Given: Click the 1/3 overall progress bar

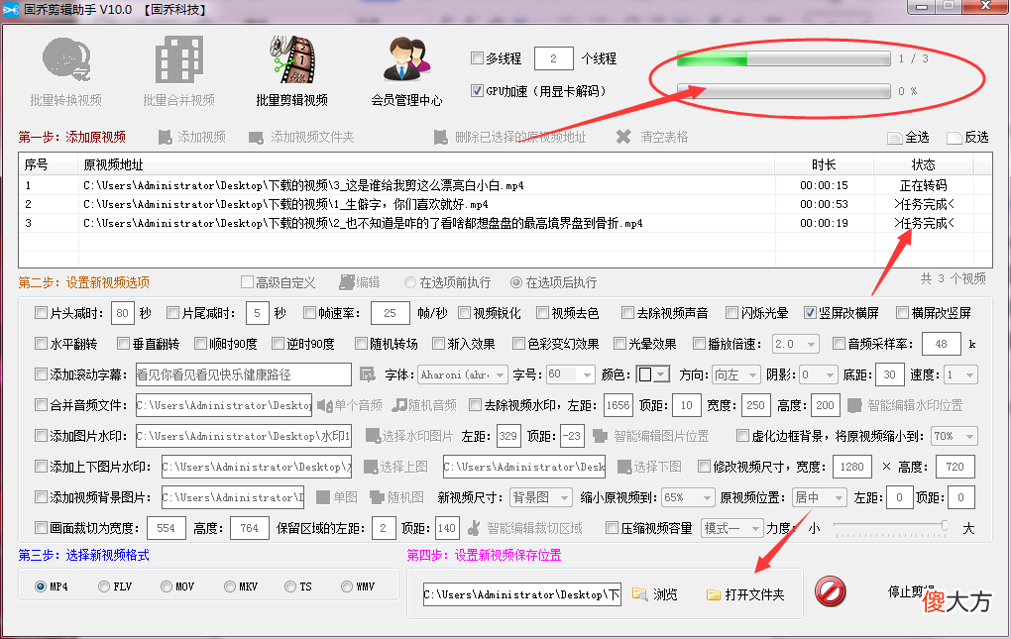Looking at the screenshot, I should pos(783,58).
